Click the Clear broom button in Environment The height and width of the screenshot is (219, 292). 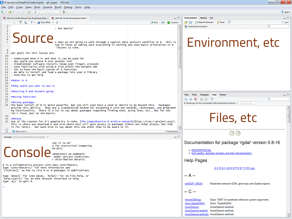click(x=221, y=22)
